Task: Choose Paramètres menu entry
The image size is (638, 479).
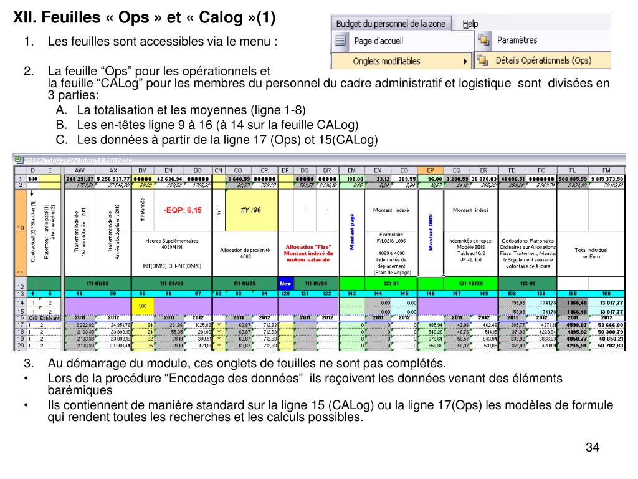Action: pyautogui.click(x=517, y=40)
